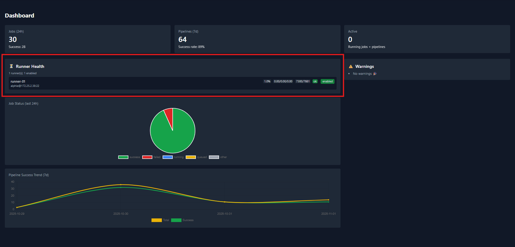Image resolution: width=515 pixels, height=247 pixels.
Task: Click the "Running jobs + pipelines" text
Action: pos(367,47)
